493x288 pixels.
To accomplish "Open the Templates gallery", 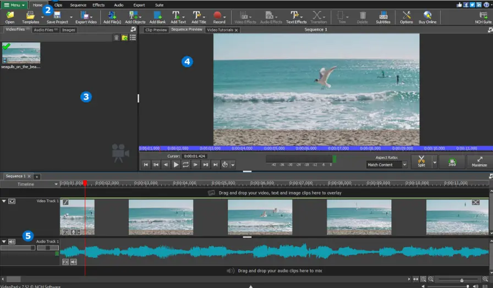I will point(30,17).
